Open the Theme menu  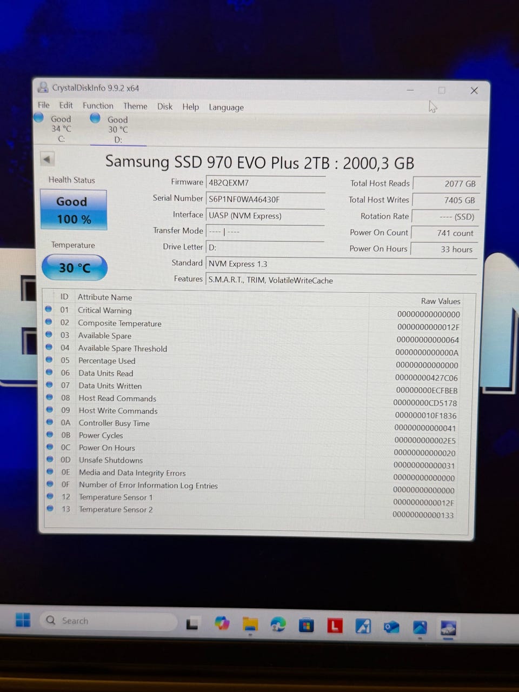click(135, 107)
